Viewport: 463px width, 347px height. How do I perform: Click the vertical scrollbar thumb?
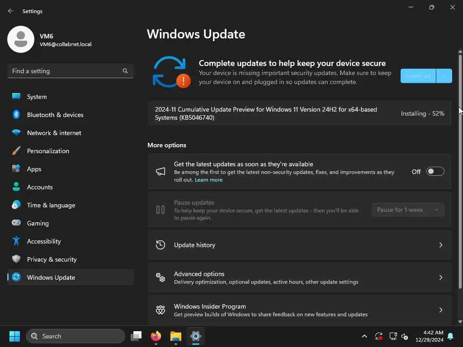tap(460, 171)
